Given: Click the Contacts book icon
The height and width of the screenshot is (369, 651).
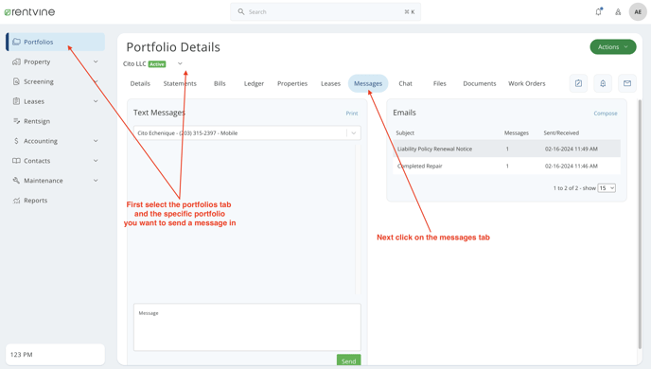Looking at the screenshot, I should [x=17, y=161].
